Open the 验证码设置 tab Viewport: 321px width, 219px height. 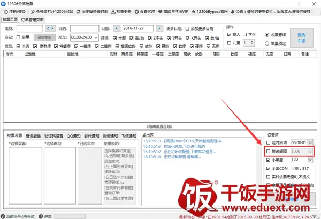point(53,135)
